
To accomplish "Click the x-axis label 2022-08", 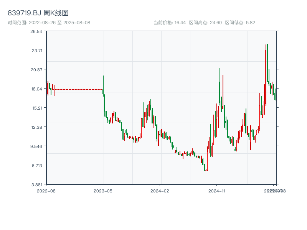I will click(46, 191).
